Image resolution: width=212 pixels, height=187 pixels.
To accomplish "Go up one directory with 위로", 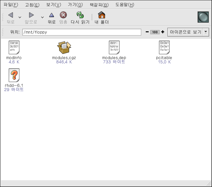I will (52, 15).
